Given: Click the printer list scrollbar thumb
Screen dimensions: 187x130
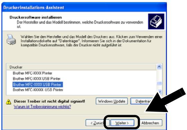Looking at the screenshot, I should click(159, 83).
